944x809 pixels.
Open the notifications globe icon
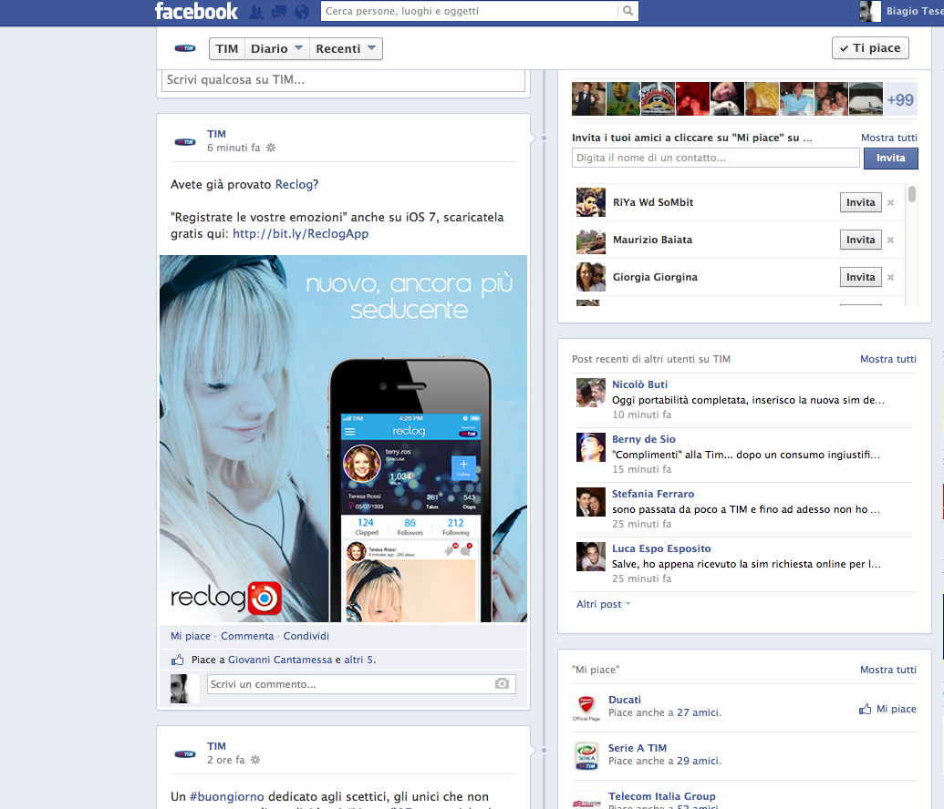click(x=302, y=12)
